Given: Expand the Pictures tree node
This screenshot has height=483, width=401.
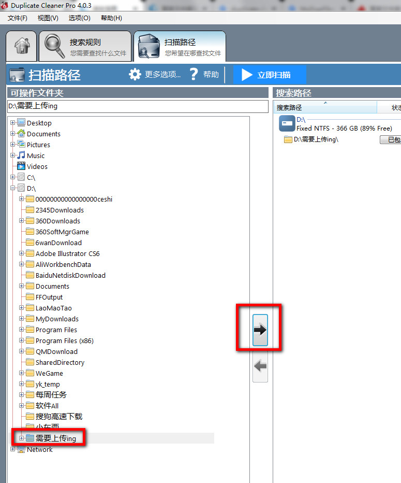Looking at the screenshot, I should click(12, 144).
